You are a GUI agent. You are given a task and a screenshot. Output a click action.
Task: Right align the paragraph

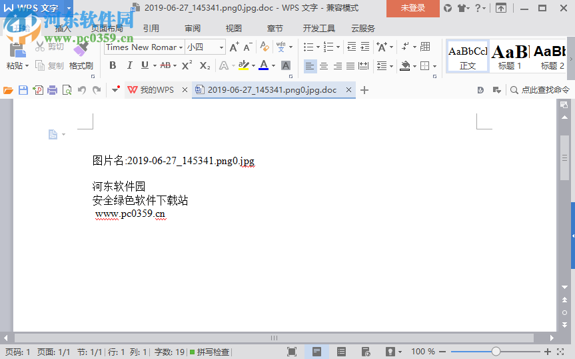click(x=338, y=66)
